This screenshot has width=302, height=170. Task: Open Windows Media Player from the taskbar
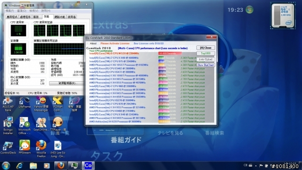pyautogui.click(x=47, y=166)
